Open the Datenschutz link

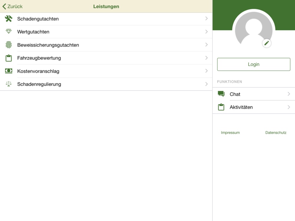(276, 133)
